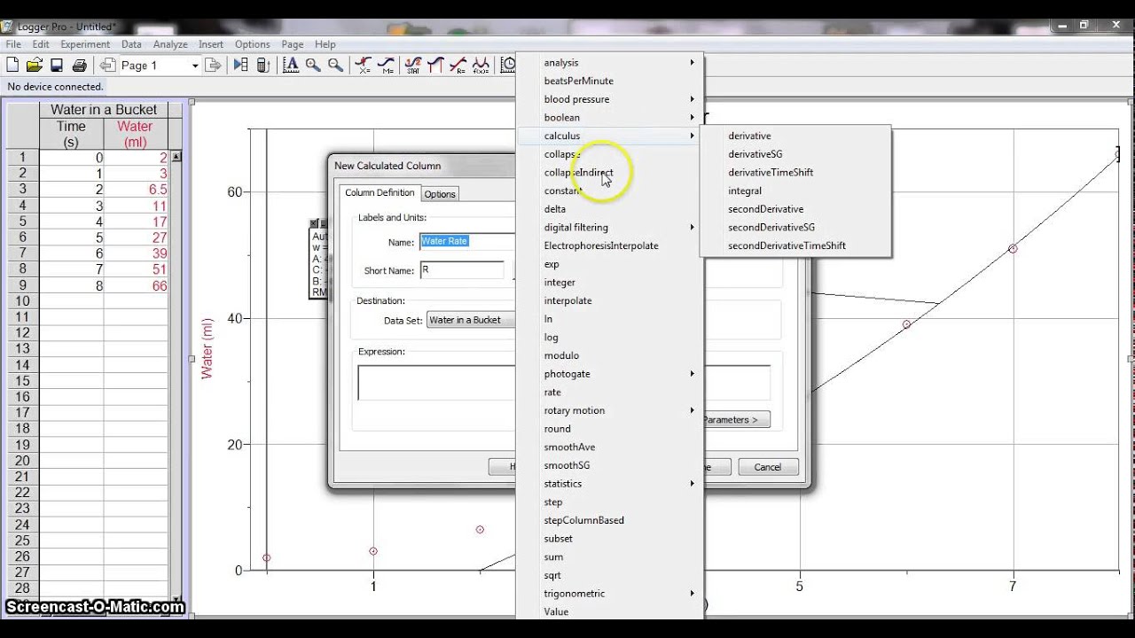Create a new file with the New icon
1135x638 pixels.
pos(12,65)
